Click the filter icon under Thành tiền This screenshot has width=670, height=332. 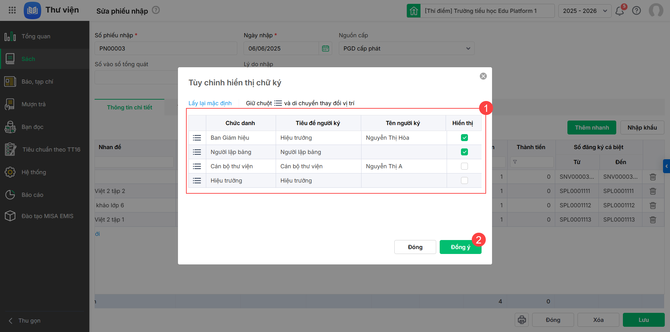point(515,162)
